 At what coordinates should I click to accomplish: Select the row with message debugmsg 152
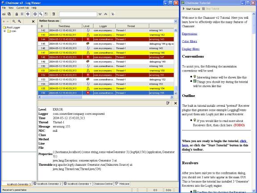click(x=106, y=80)
